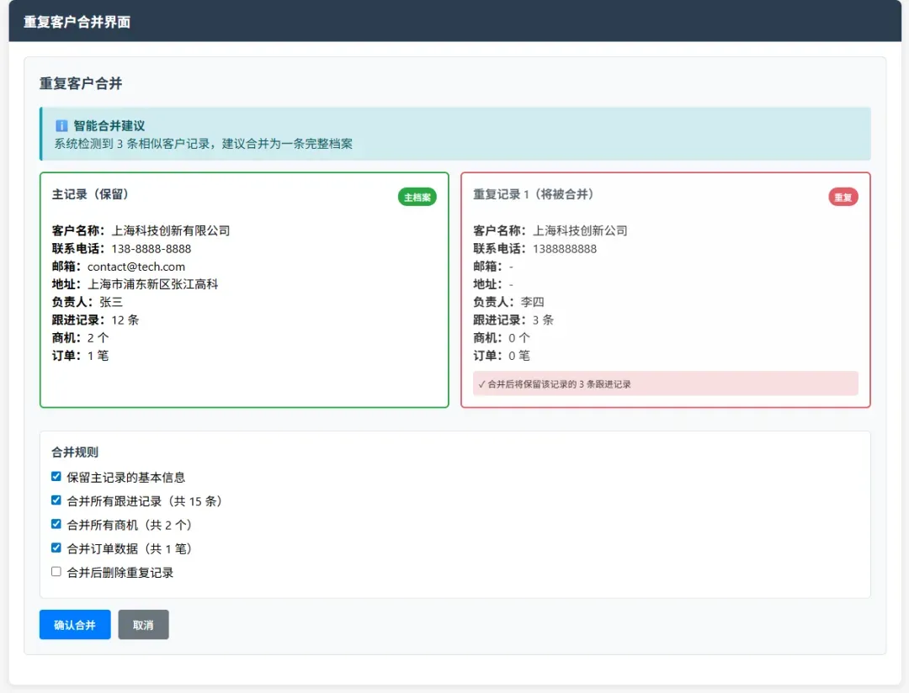The height and width of the screenshot is (693, 909).
Task: Toggle 保留主记录的基本信息 checkbox
Action: 56,477
